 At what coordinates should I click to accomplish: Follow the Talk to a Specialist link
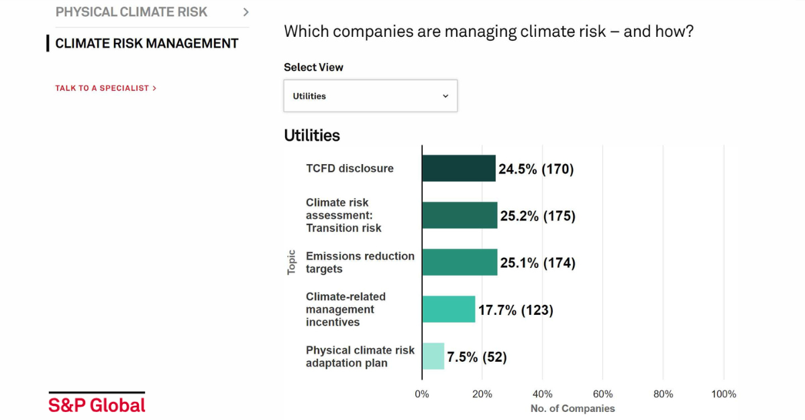click(105, 88)
